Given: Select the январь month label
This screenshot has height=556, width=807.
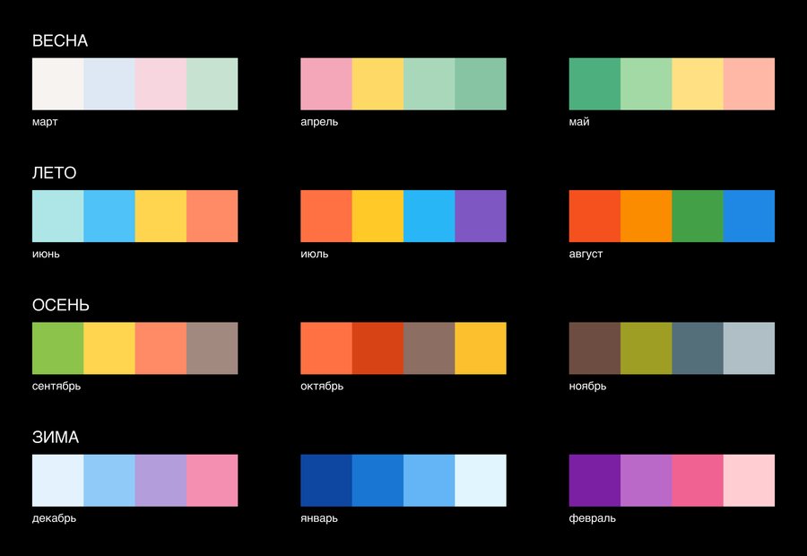Looking at the screenshot, I should [319, 518].
